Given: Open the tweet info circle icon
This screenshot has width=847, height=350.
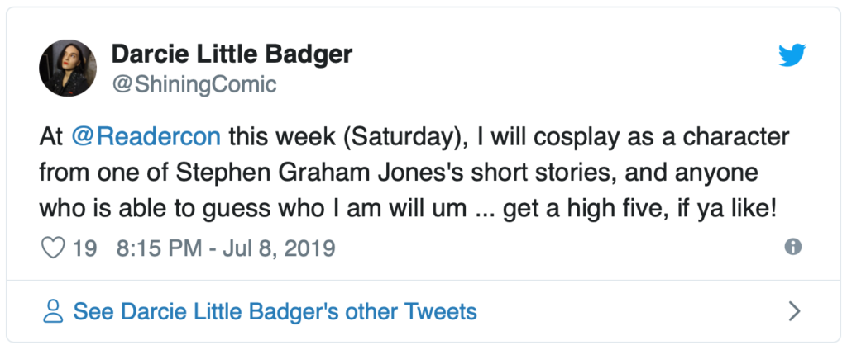Looking at the screenshot, I should point(793,247).
